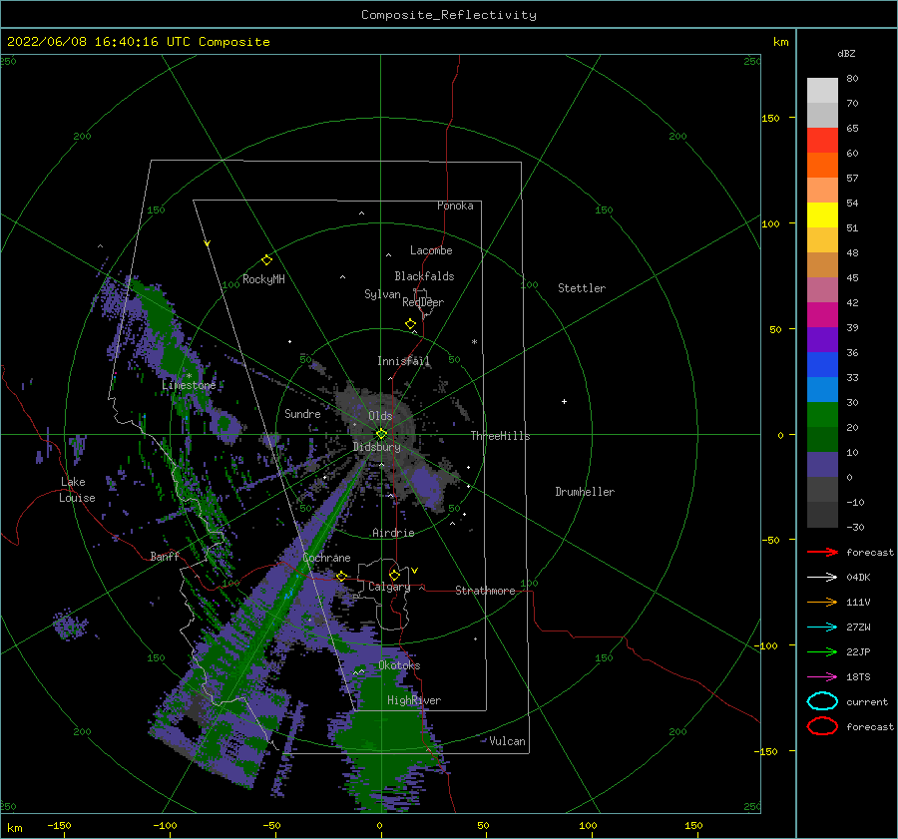This screenshot has width=898, height=839.
Task: Click the Composite_Reflectivity title
Action: click(x=449, y=15)
